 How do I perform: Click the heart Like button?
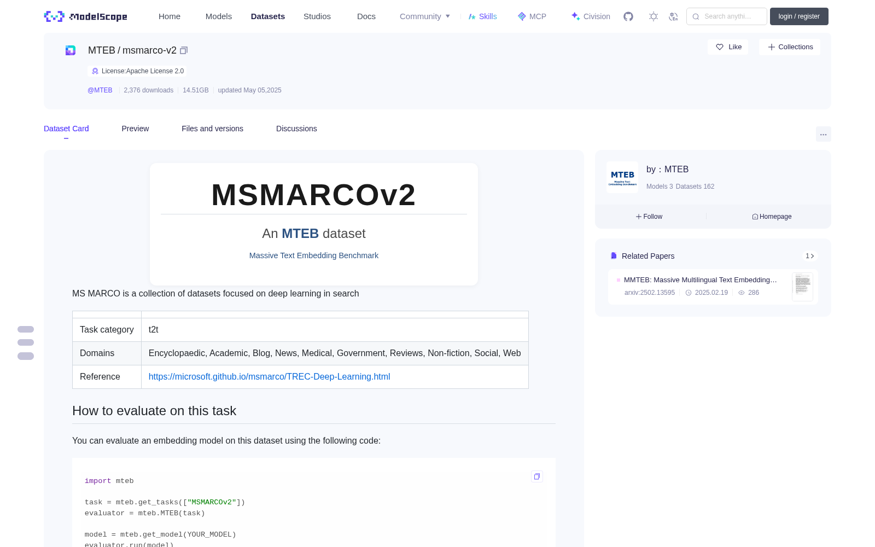coord(728,47)
